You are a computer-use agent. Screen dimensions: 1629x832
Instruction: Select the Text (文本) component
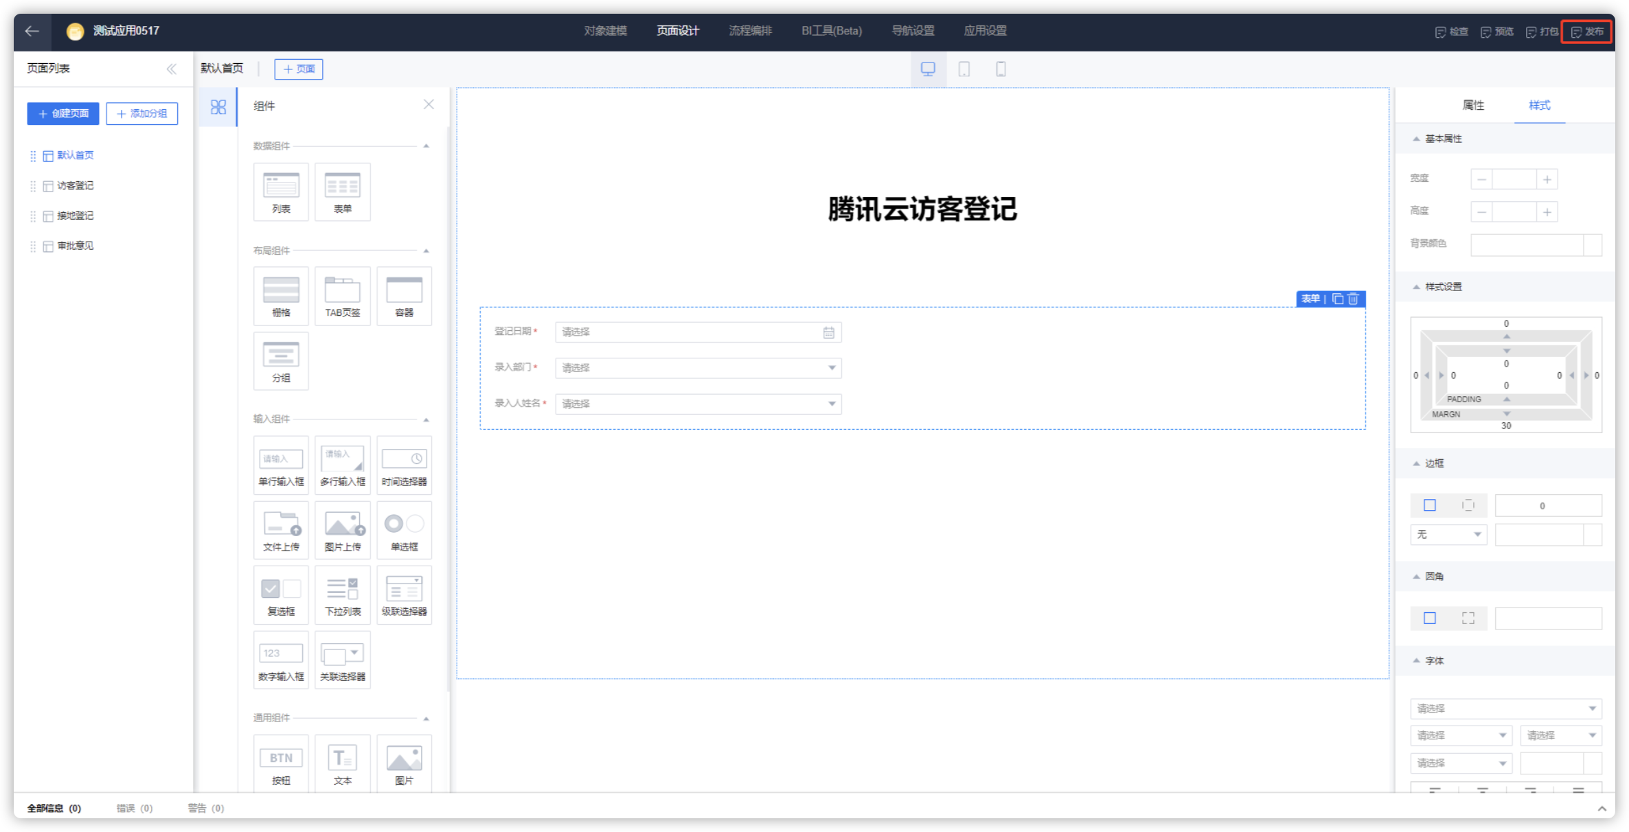[x=343, y=763]
